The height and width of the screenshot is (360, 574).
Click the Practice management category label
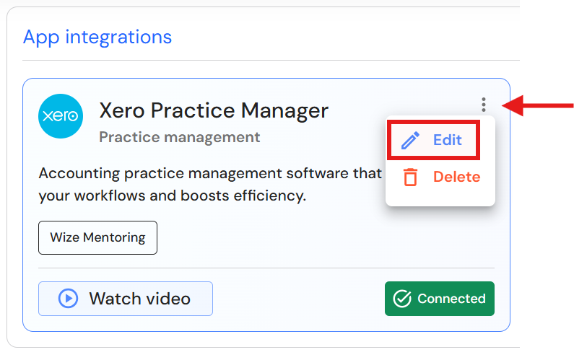click(179, 137)
